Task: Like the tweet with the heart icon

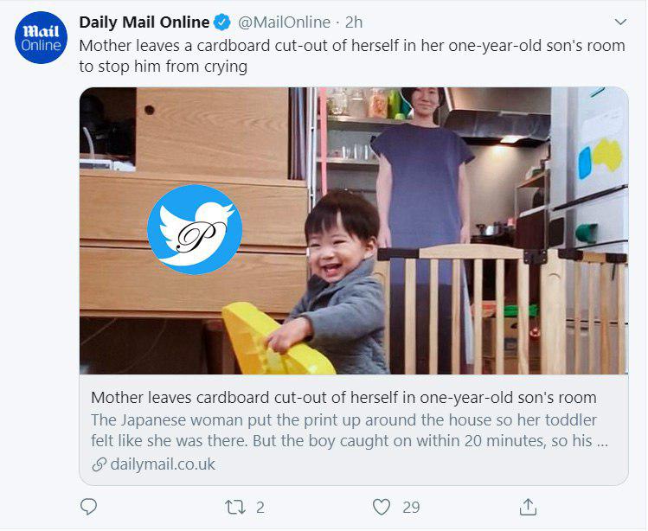Action: [381, 507]
